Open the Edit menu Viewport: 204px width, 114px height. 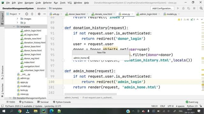(14, 3)
